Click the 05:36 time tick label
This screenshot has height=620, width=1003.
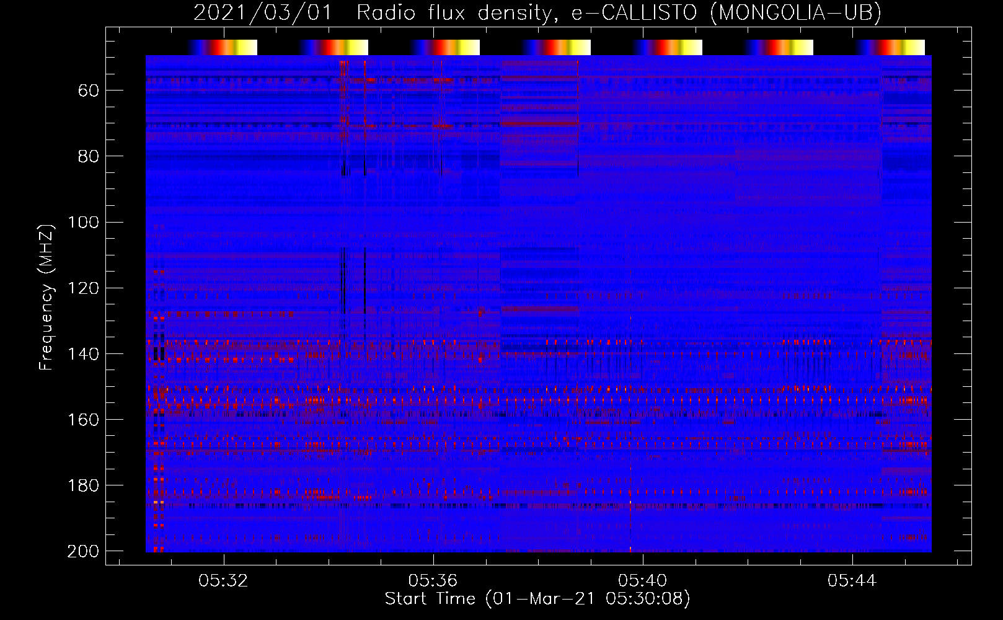433,580
